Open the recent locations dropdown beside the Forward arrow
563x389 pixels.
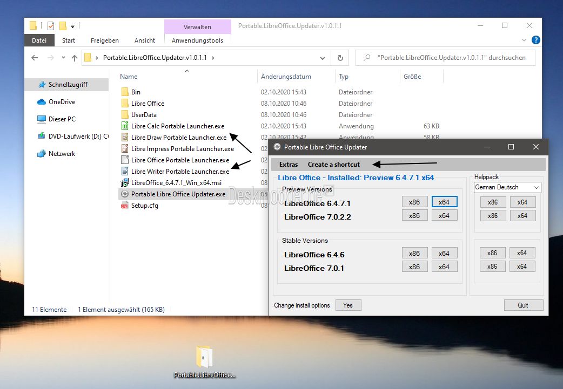(63, 58)
